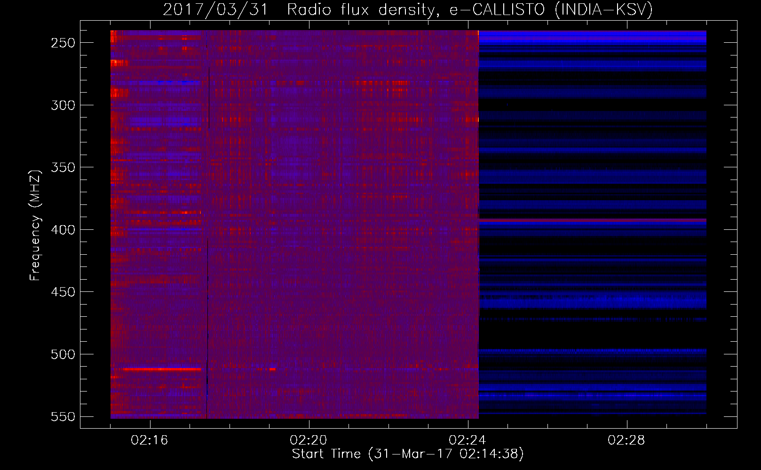761x470 pixels.
Task: Click the 350 frequency tick label
Action: pyautogui.click(x=63, y=167)
